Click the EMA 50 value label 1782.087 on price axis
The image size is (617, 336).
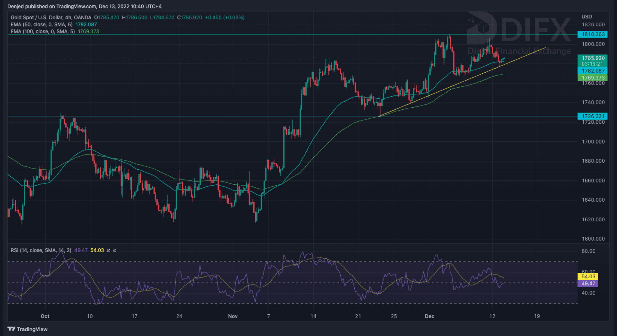pos(592,71)
